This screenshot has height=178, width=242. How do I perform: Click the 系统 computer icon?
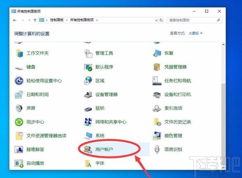point(88,136)
